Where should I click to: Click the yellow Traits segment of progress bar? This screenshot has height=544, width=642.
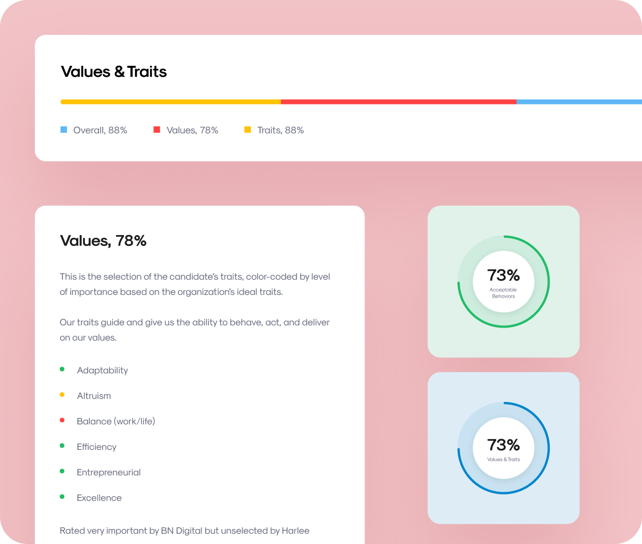[x=171, y=102]
